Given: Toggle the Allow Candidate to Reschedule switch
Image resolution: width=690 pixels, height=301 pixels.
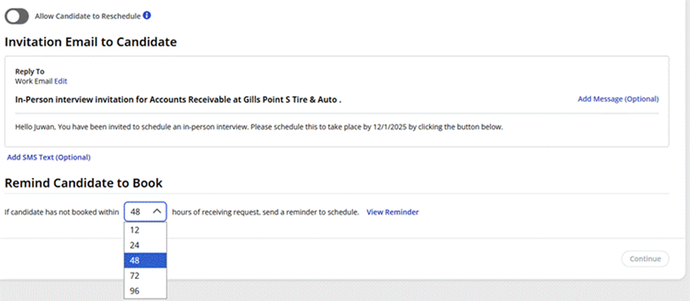Looking at the screenshot, I should pos(17,16).
